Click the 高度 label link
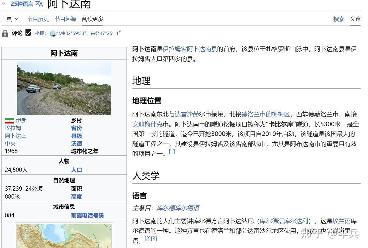The height and width of the screenshot is (248, 368). point(76,197)
